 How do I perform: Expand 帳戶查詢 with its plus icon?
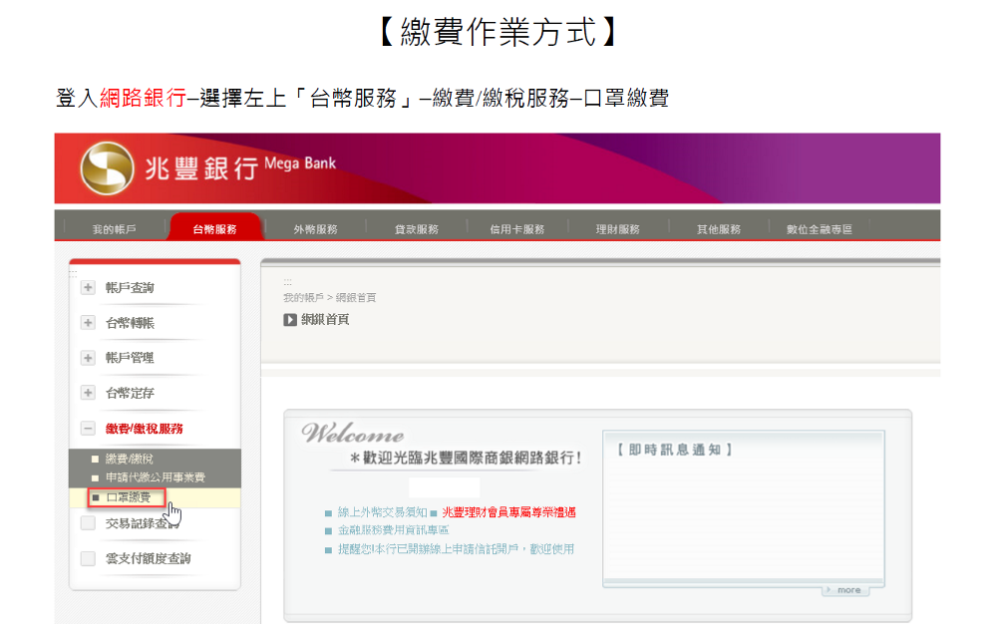pos(88,287)
